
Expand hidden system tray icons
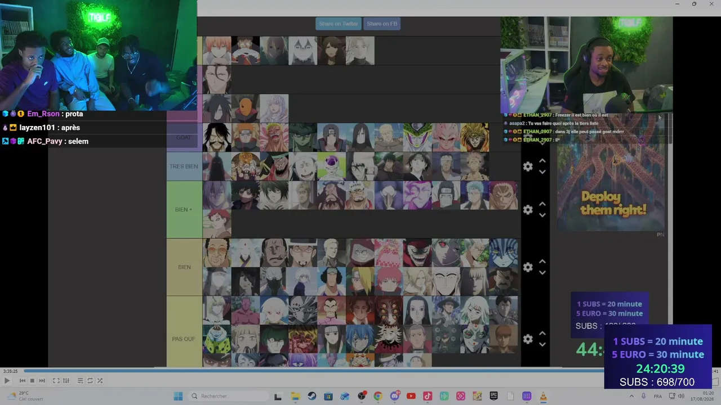click(632, 396)
